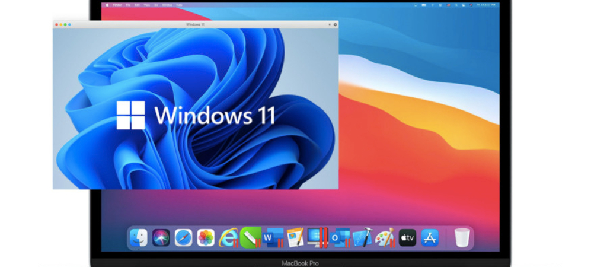Open the Safari browser dock icon
Viewport: 607px width, 267px height.
click(183, 238)
